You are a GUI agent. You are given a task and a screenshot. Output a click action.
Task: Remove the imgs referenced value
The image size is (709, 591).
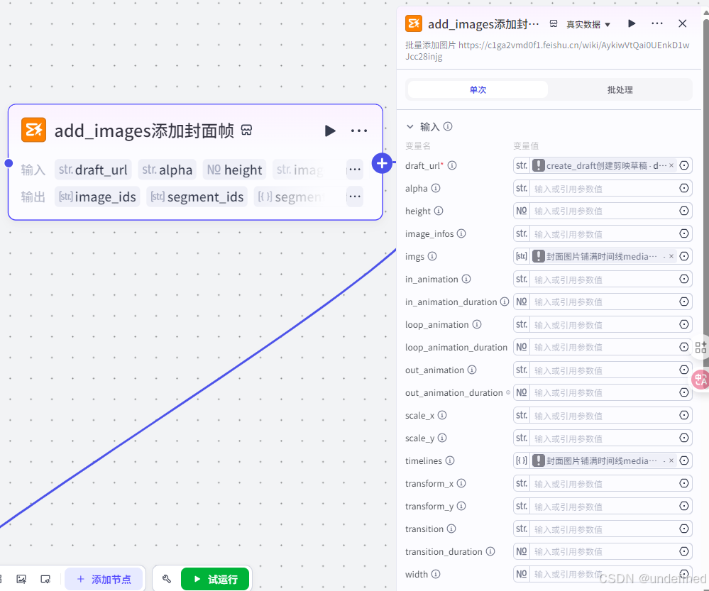(x=671, y=256)
